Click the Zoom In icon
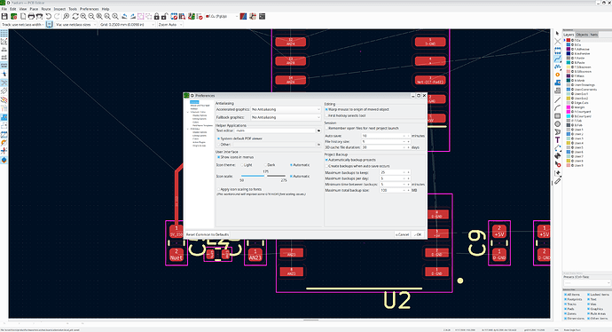Image resolution: width=612 pixels, height=332 pixels. coord(83,16)
